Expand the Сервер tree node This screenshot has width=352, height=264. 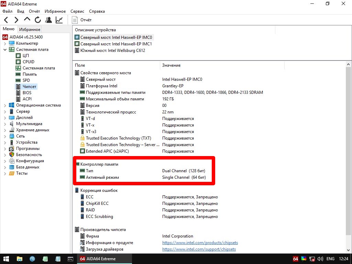[5, 111]
